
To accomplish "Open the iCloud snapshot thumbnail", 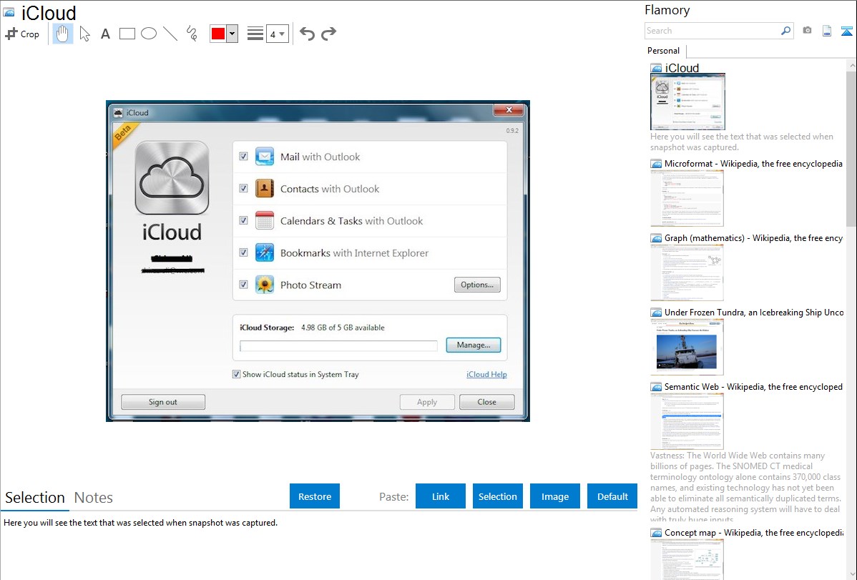I will (687, 102).
